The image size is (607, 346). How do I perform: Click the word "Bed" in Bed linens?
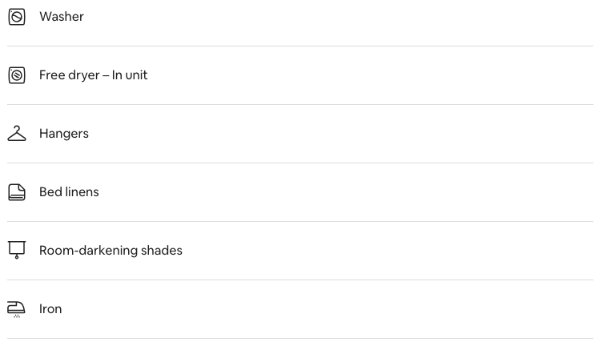tap(50, 192)
